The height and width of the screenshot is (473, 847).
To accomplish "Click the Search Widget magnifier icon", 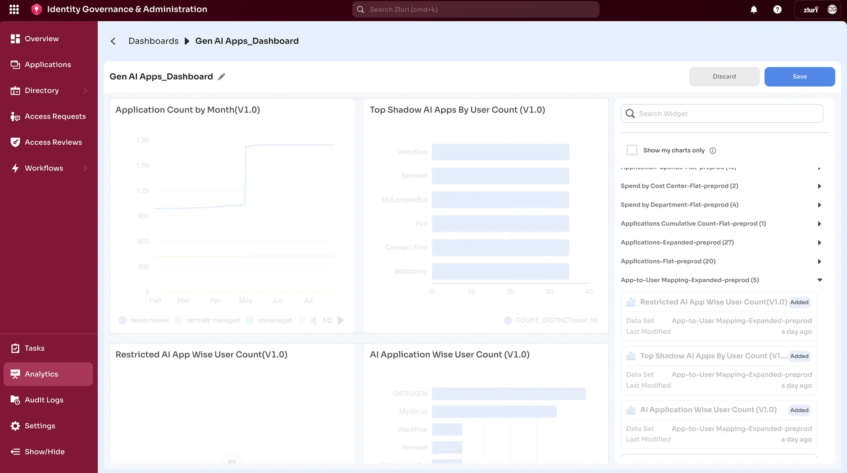I will point(630,114).
